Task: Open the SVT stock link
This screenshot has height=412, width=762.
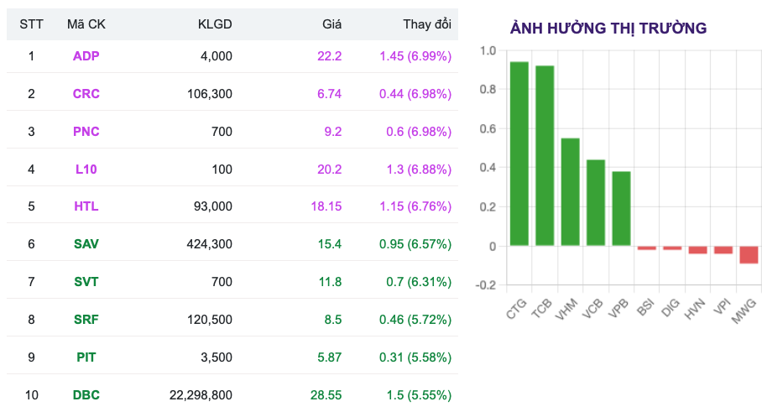Action: pos(86,282)
